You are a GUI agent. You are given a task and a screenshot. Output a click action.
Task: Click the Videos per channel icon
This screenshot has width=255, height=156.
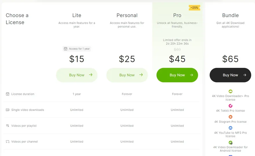[8, 142]
